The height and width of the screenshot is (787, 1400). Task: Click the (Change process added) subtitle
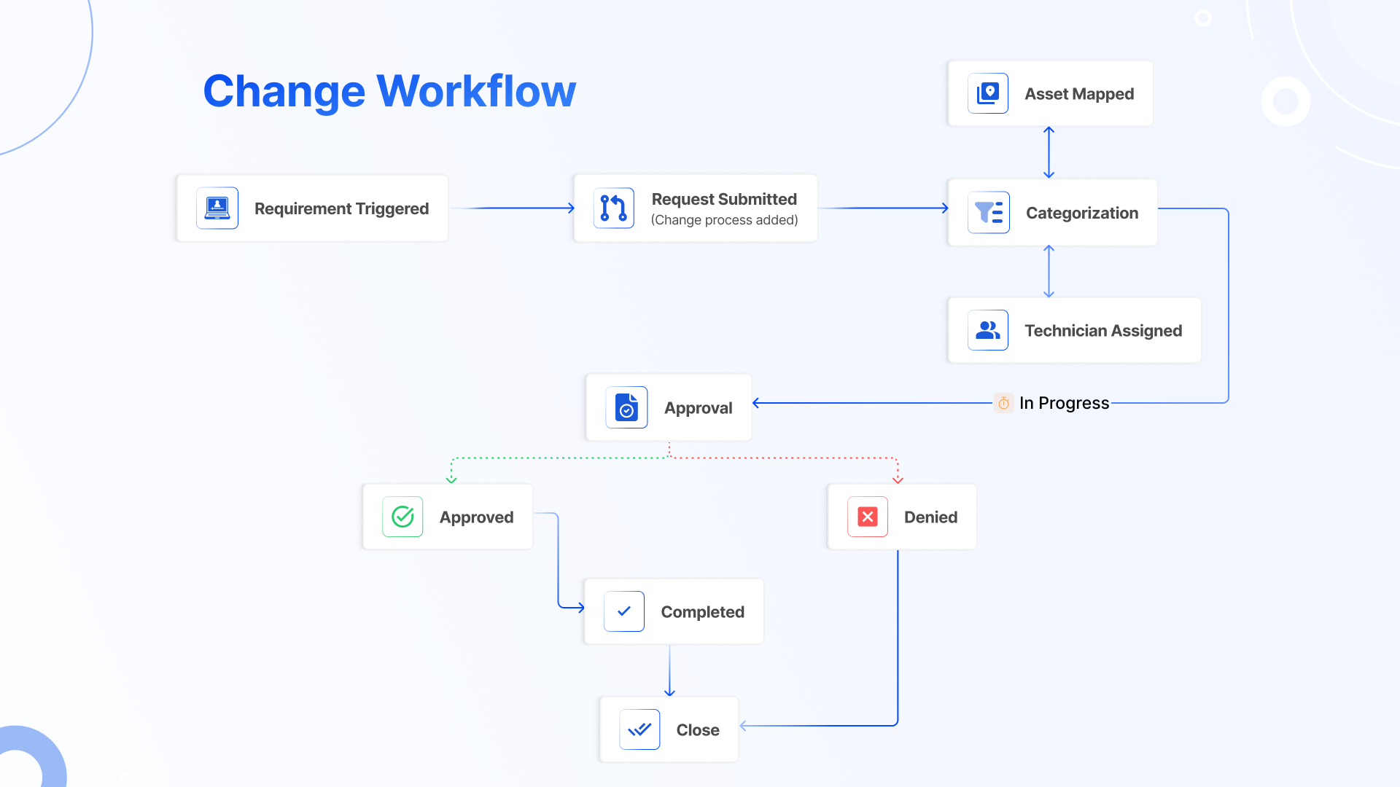[724, 220]
